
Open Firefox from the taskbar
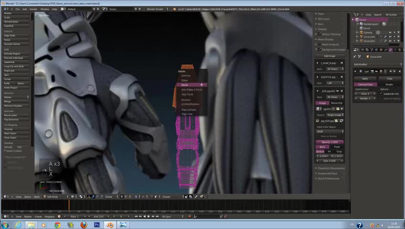[x=84, y=225]
